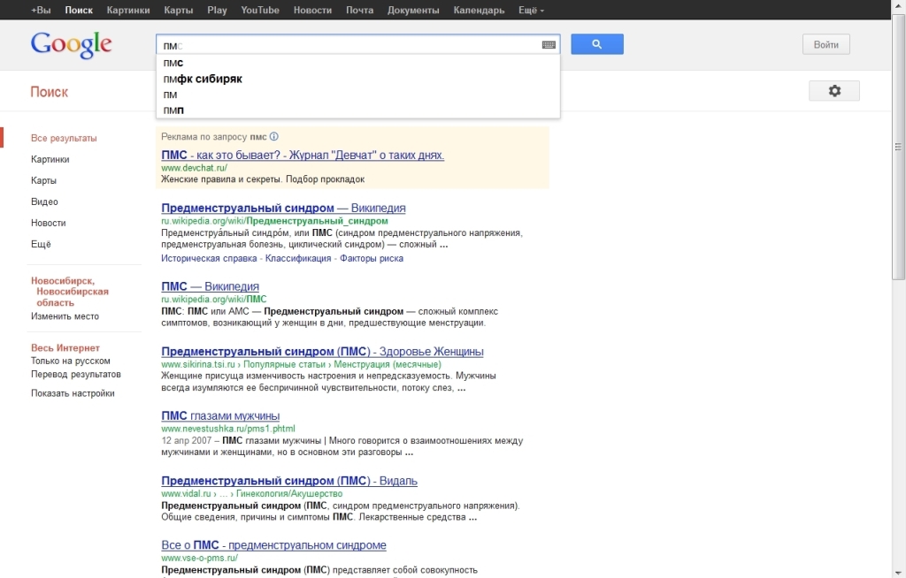Choose the 'пмс' autocomplete suggestion

click(x=357, y=63)
